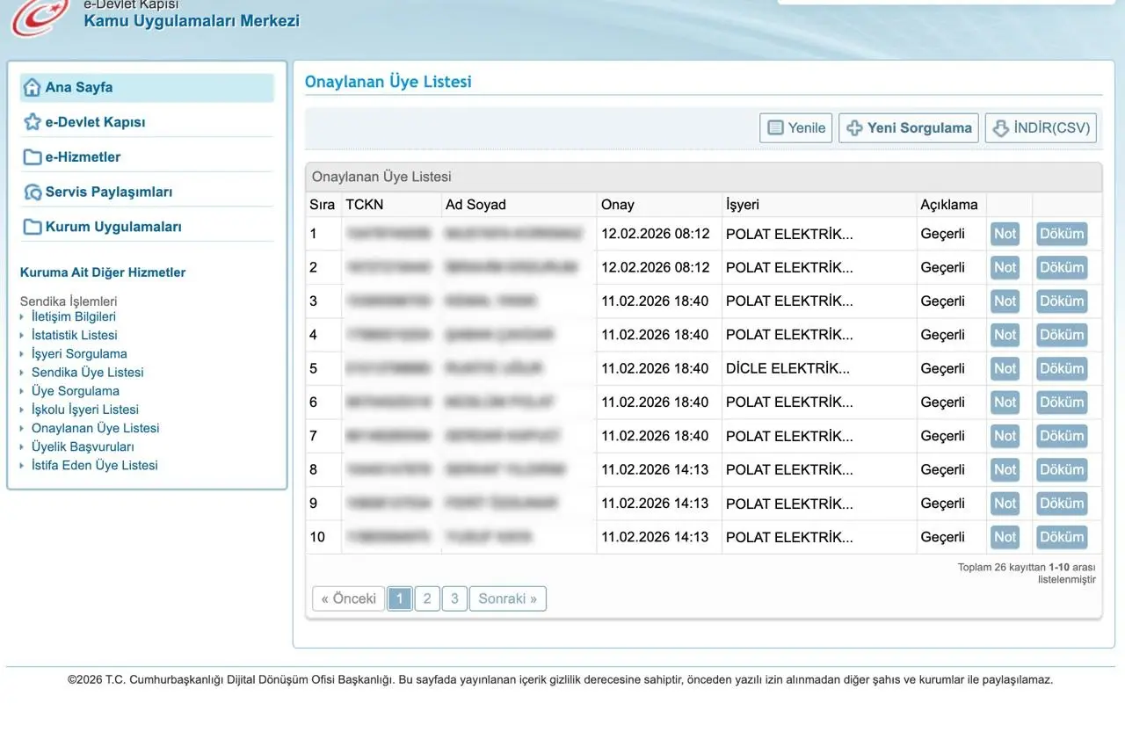1125x747 pixels.
Task: Click the Sonraki » pagination button
Action: tap(507, 598)
